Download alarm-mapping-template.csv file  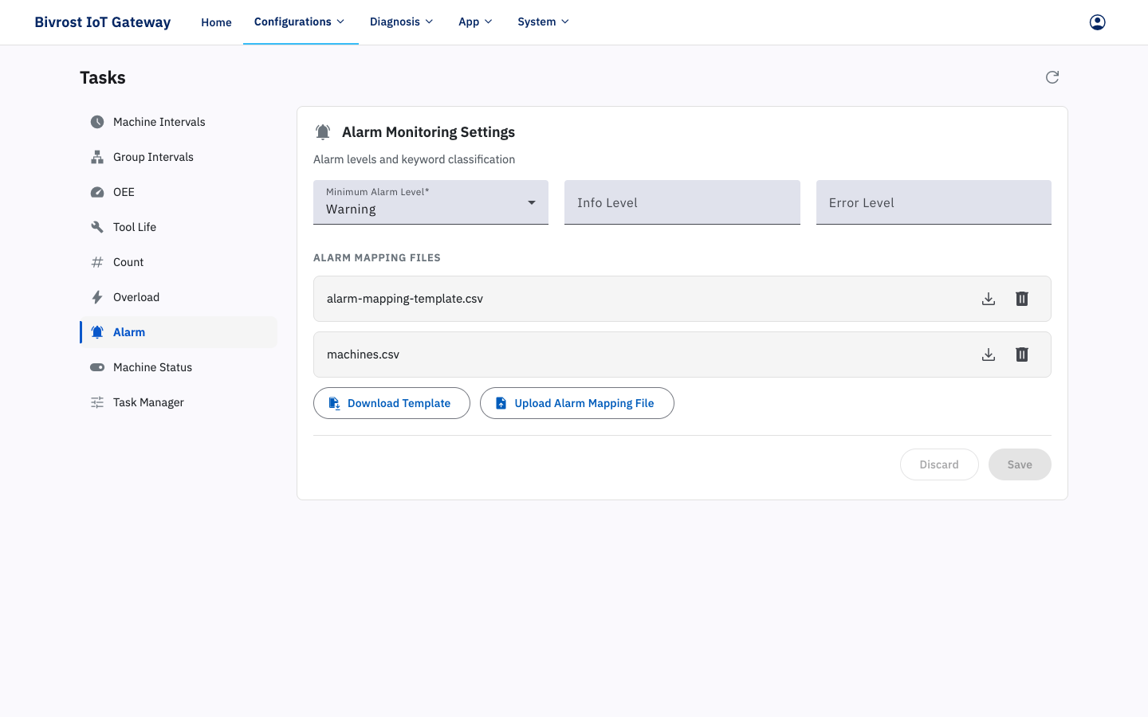(989, 299)
